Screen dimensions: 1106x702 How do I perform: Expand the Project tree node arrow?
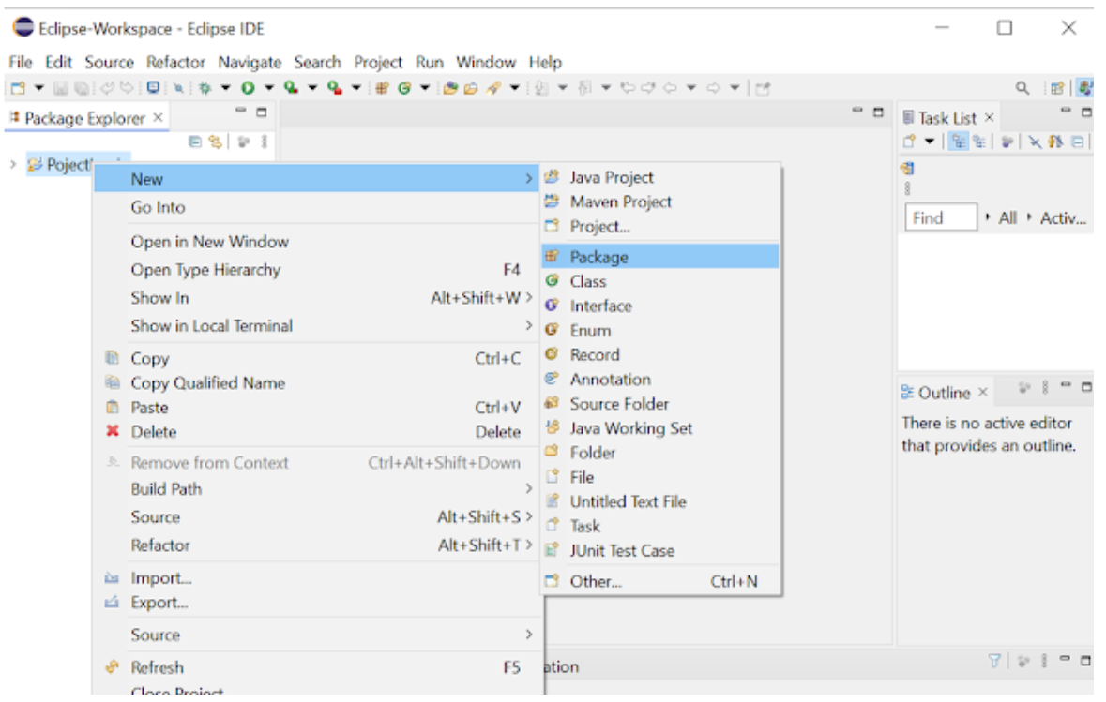click(13, 164)
